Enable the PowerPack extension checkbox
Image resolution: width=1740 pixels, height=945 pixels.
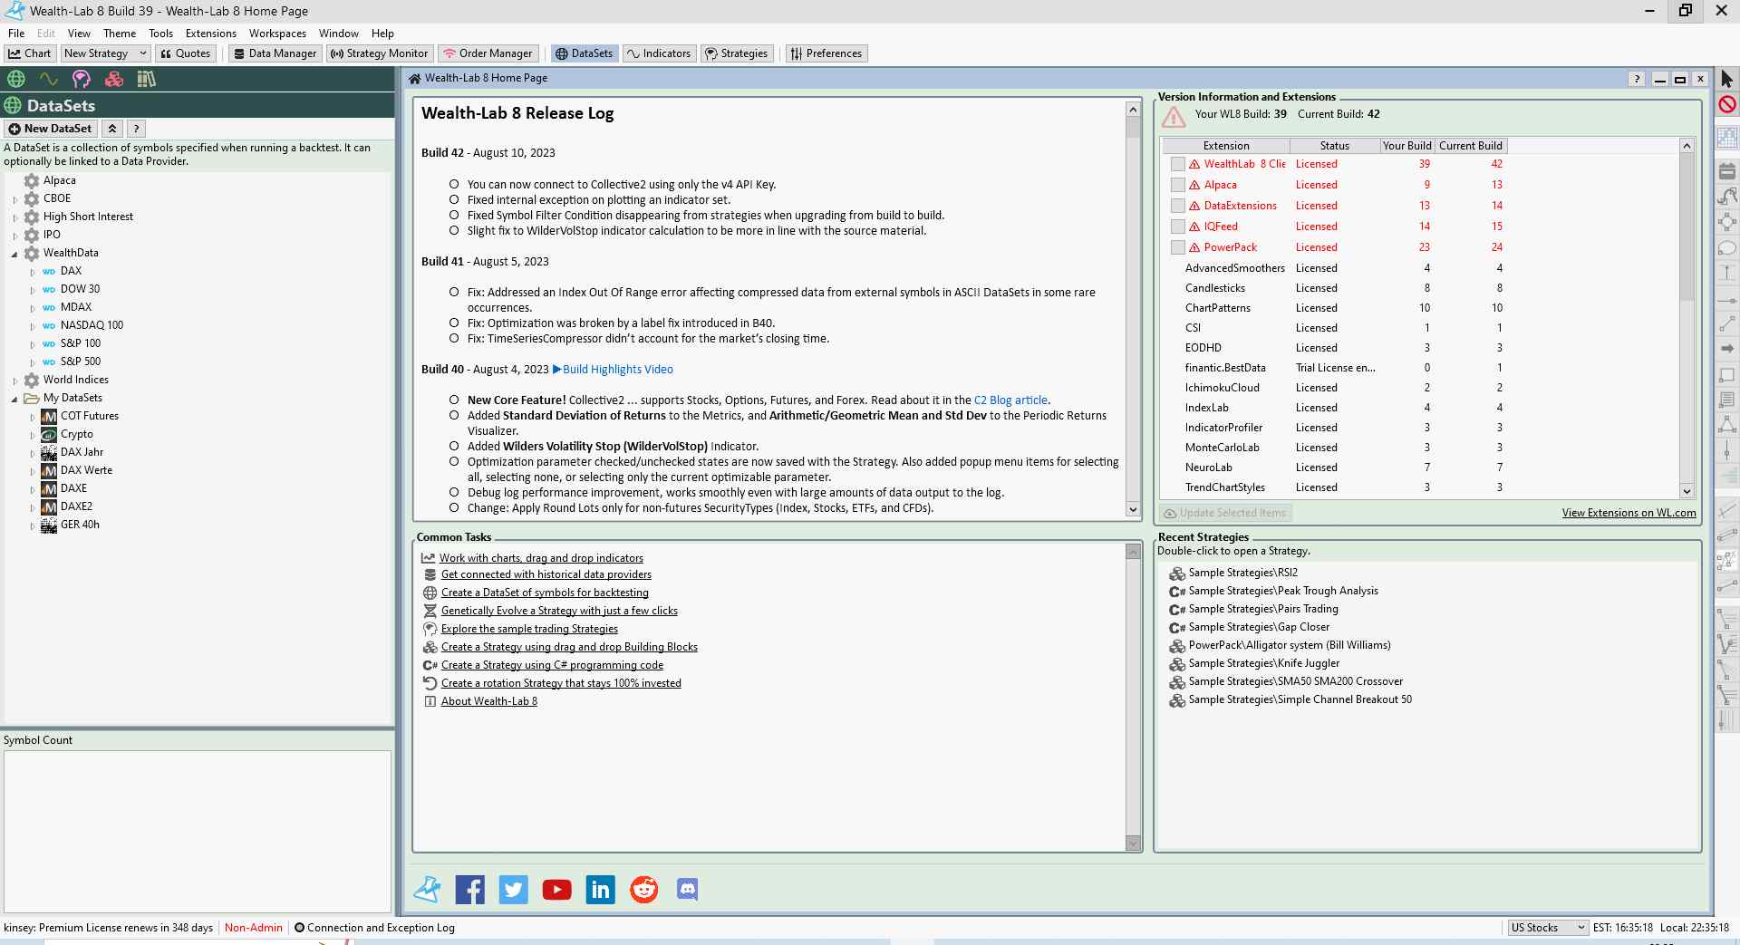click(1177, 247)
